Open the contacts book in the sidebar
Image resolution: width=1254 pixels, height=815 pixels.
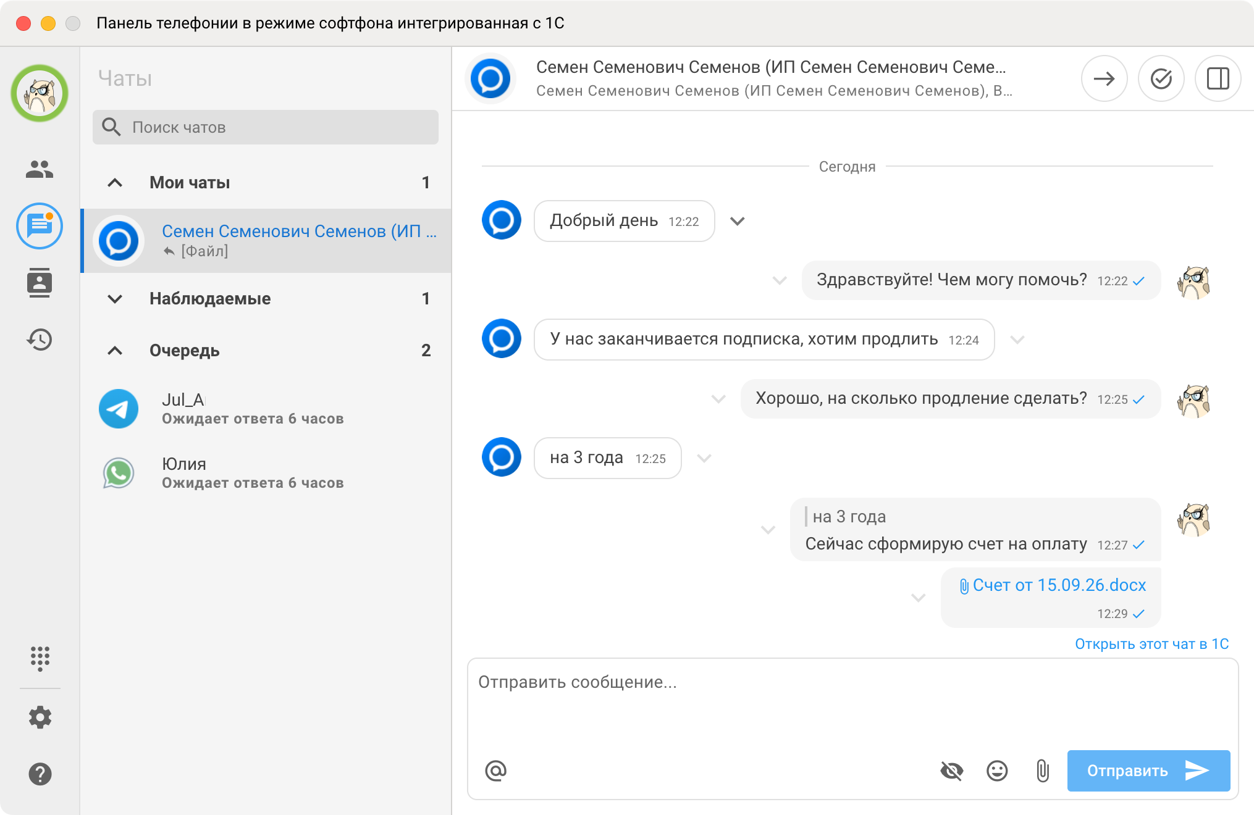(40, 283)
